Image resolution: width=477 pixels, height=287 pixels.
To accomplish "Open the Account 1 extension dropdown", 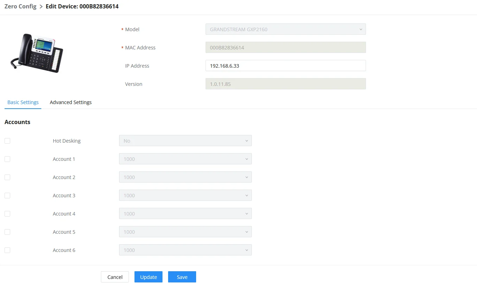I will (185, 159).
